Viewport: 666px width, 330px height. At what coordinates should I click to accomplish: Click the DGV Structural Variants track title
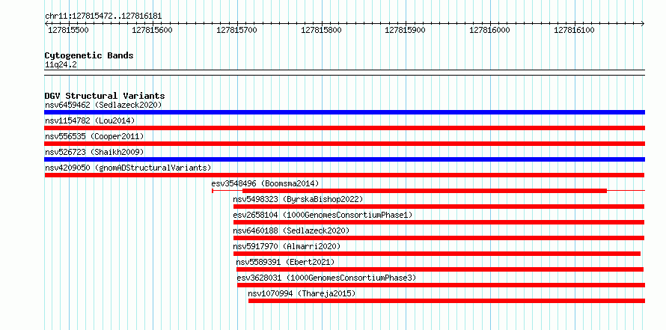(105, 96)
